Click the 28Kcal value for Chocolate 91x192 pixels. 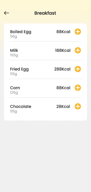[63, 107]
